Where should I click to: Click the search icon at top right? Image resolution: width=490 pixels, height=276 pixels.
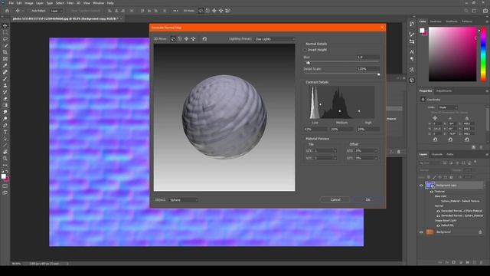tap(466, 11)
